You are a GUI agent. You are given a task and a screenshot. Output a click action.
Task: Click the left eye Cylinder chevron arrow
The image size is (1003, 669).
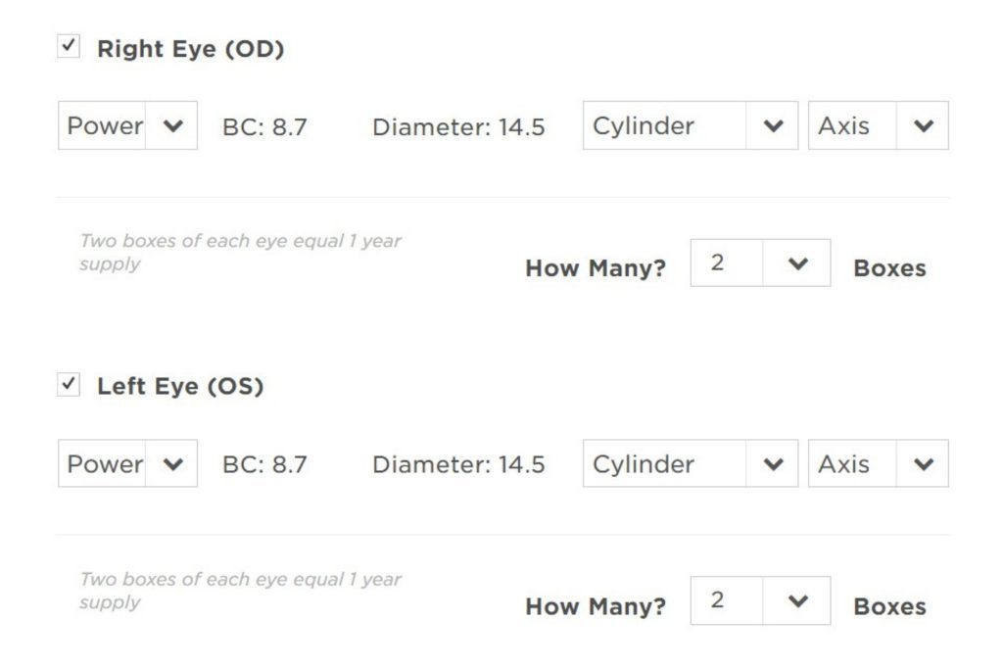773,464
